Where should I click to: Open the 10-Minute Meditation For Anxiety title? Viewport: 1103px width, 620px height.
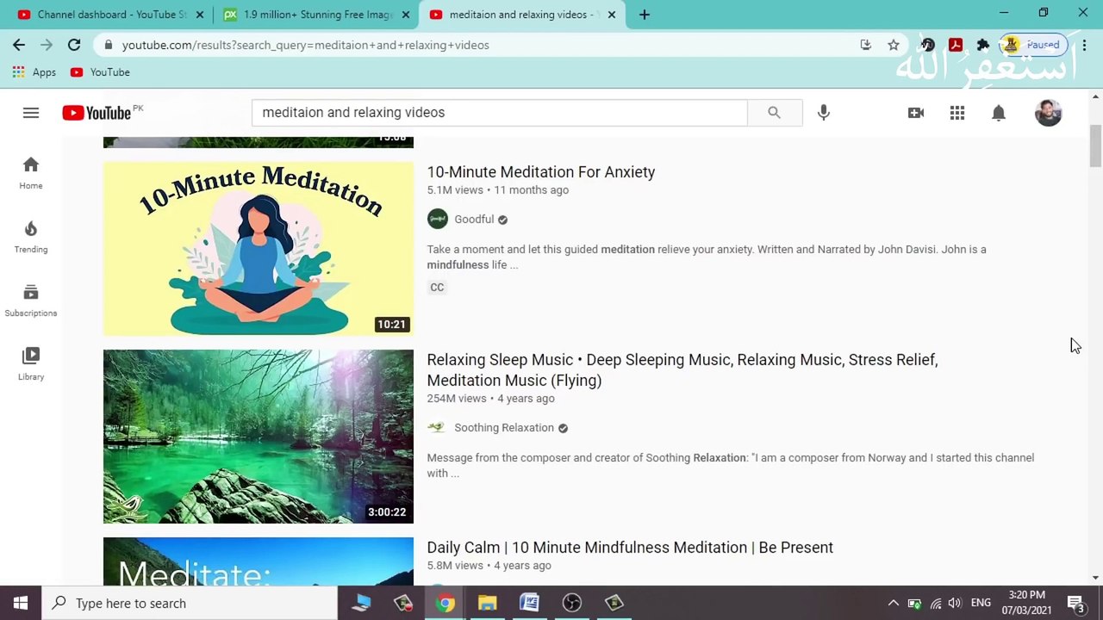(541, 172)
